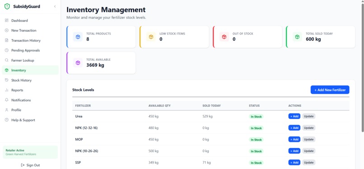Click the Stock History rewind-clock icon
The width and height of the screenshot is (364, 169).
(x=6, y=80)
